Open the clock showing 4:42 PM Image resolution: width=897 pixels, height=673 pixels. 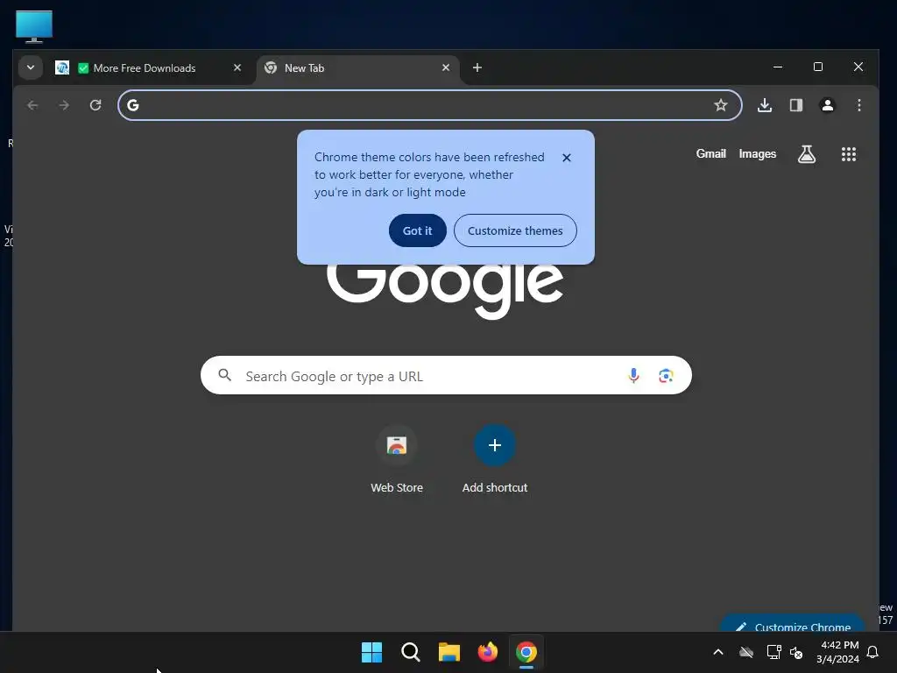point(838,652)
